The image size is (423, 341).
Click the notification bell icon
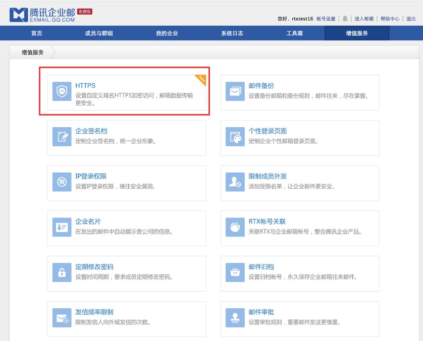click(x=345, y=19)
